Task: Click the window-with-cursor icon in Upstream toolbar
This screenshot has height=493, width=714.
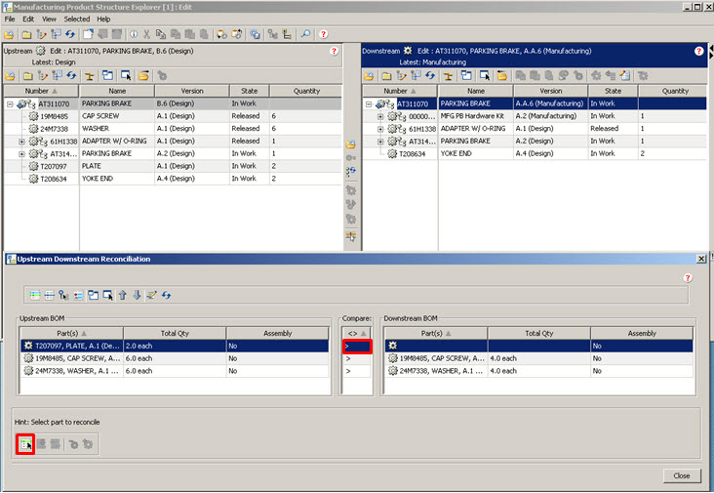Action: 126,75
